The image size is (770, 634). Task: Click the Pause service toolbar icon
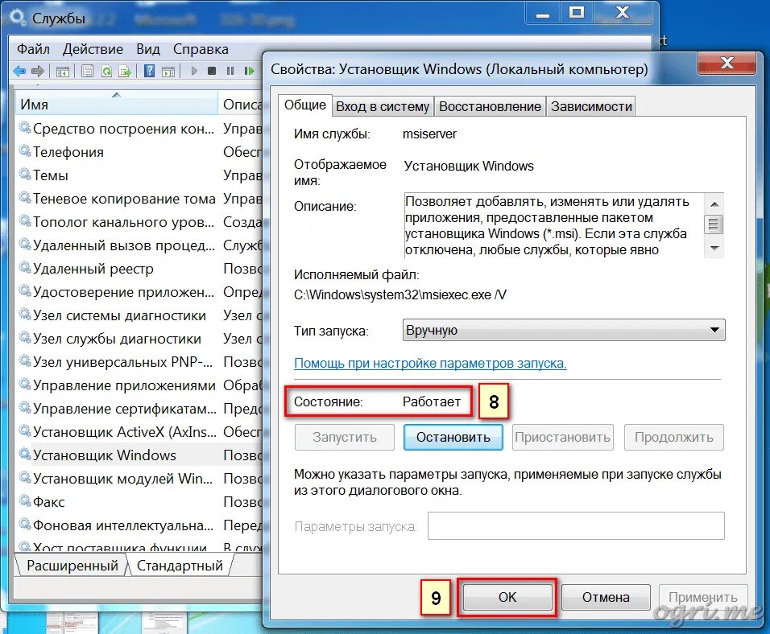click(230, 71)
